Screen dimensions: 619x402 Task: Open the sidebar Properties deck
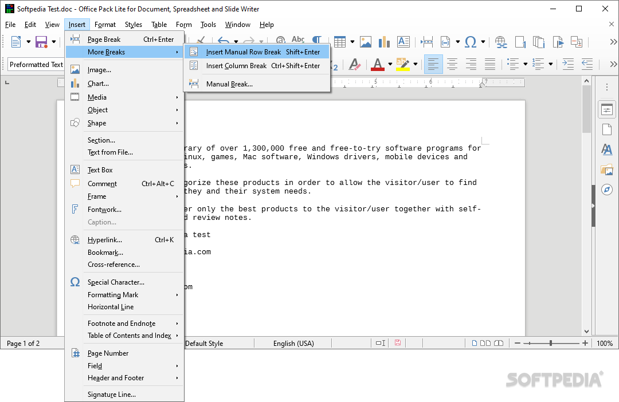(x=607, y=110)
